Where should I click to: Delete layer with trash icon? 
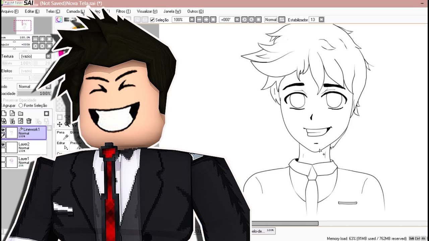[29, 121]
